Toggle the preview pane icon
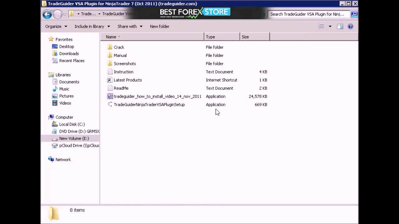 [340, 26]
